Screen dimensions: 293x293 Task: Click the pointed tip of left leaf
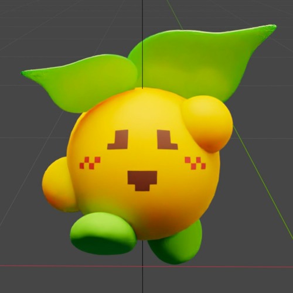23,73
